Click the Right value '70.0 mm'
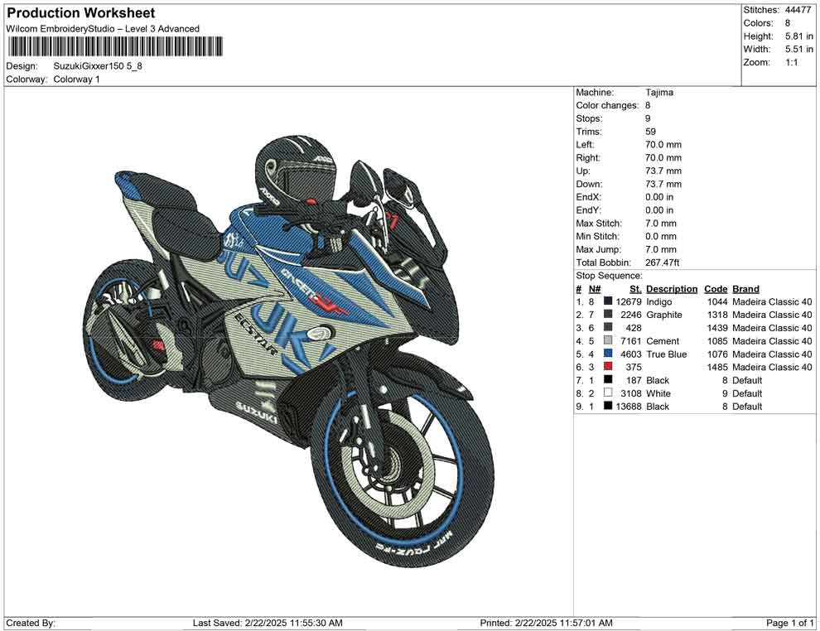Image resolution: width=820 pixels, height=631 pixels. (x=663, y=158)
